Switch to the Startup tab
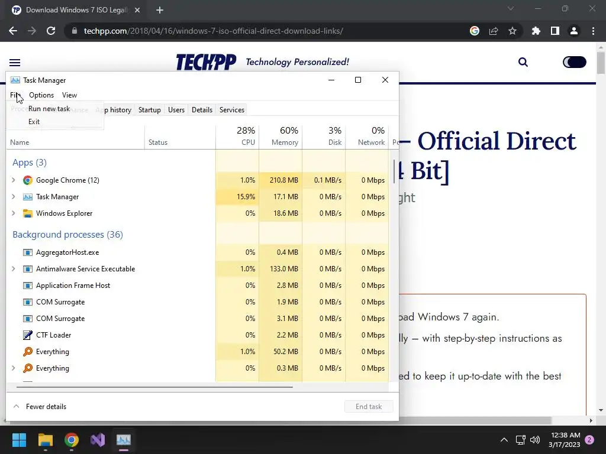Viewport: 606px width, 454px height. (150, 110)
